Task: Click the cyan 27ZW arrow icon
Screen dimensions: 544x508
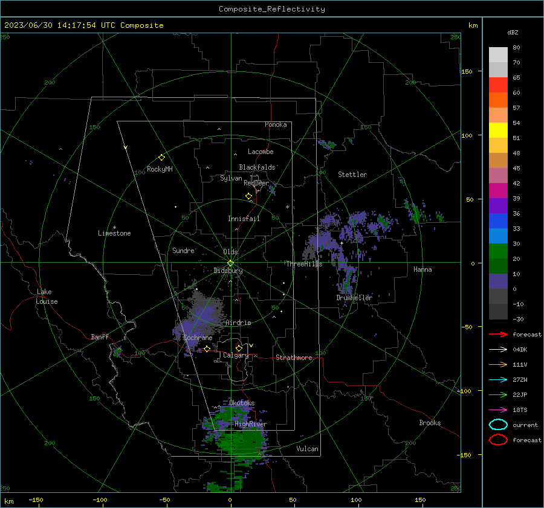Action: tap(498, 380)
